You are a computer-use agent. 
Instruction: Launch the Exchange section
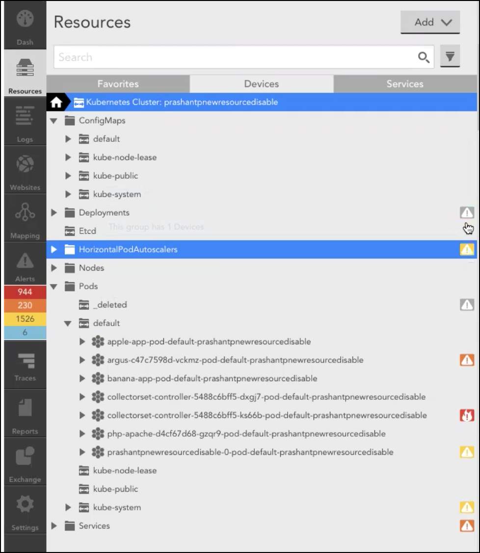pos(25,462)
